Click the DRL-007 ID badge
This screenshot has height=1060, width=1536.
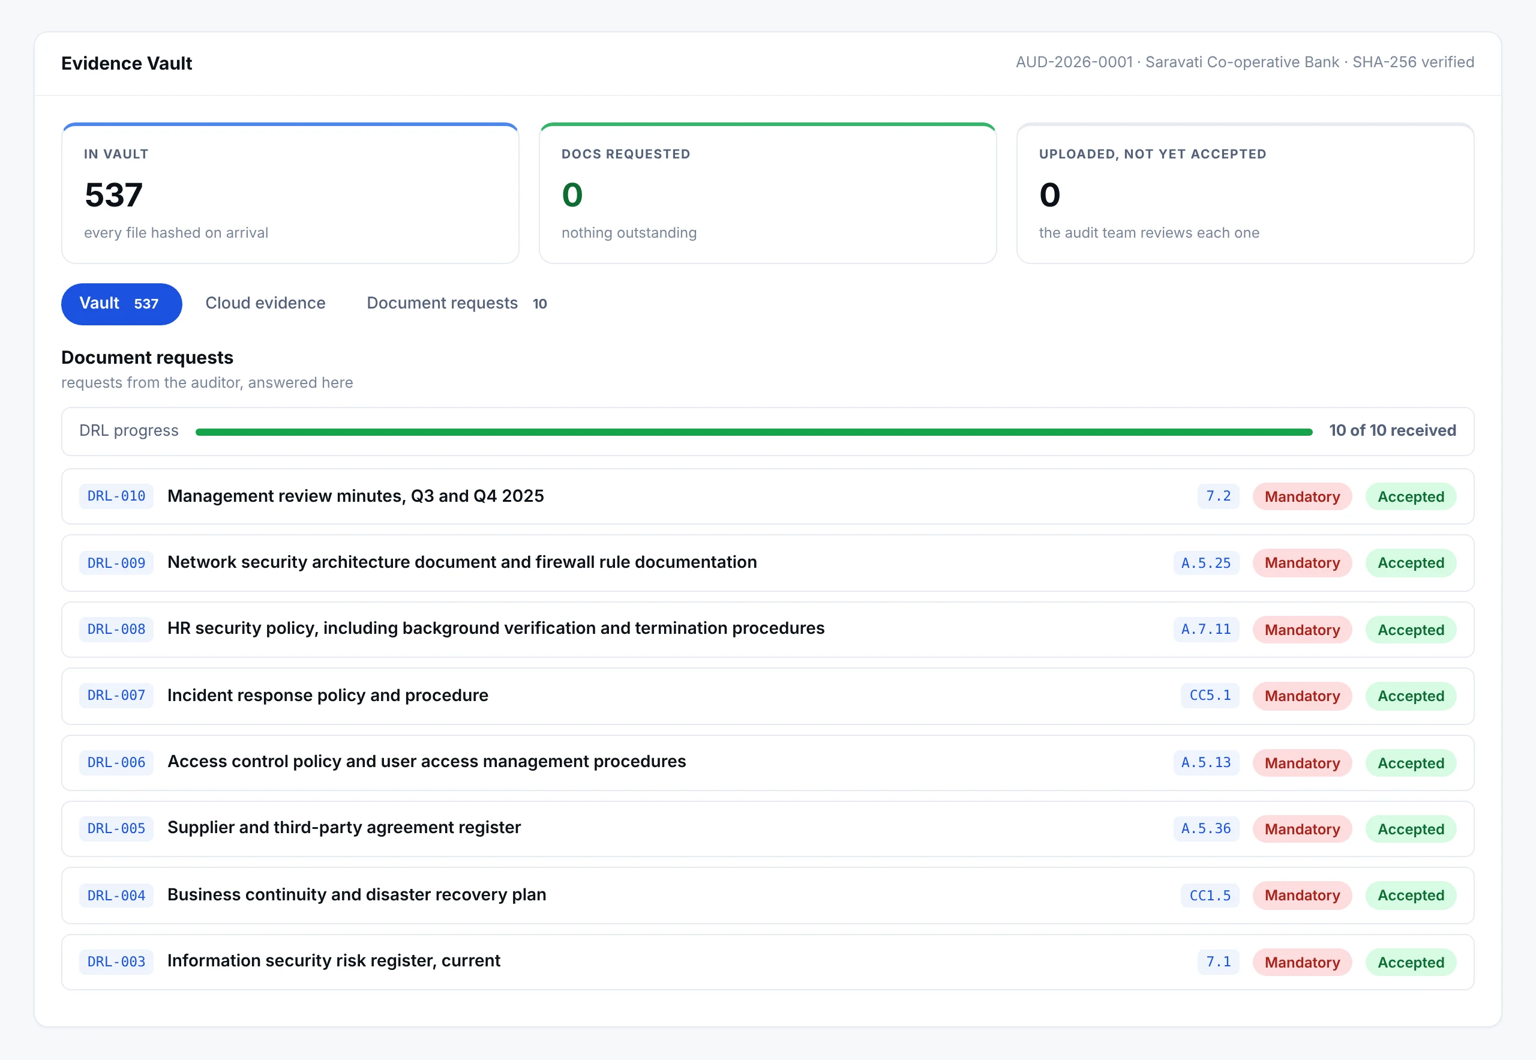[116, 696]
